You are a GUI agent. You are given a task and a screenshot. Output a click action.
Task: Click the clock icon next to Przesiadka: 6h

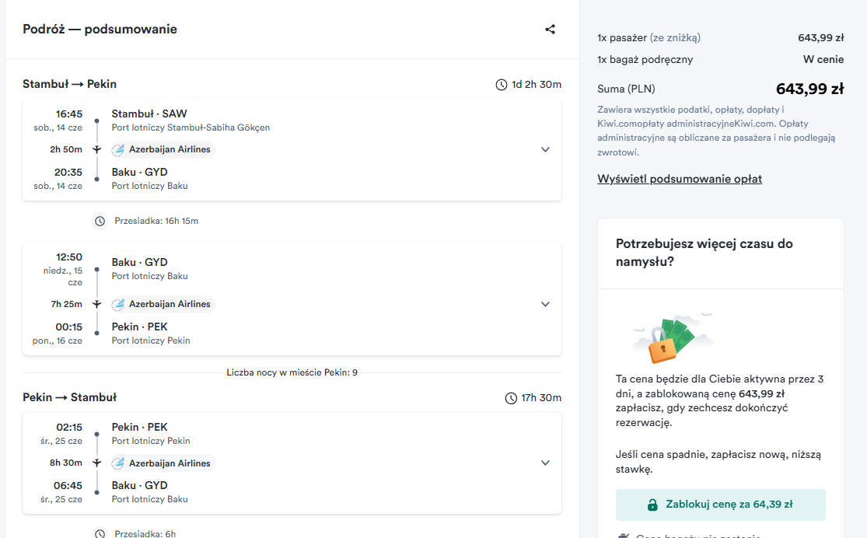100,533
